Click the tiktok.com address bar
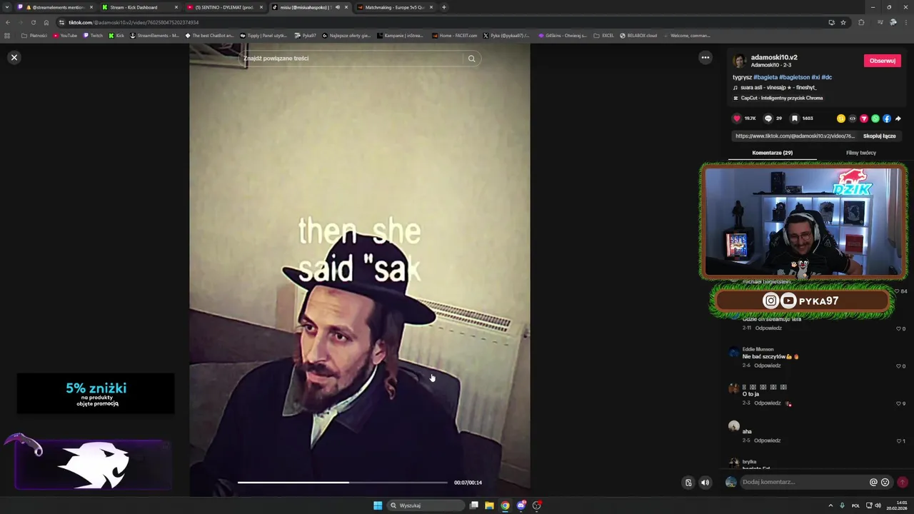 point(428,22)
